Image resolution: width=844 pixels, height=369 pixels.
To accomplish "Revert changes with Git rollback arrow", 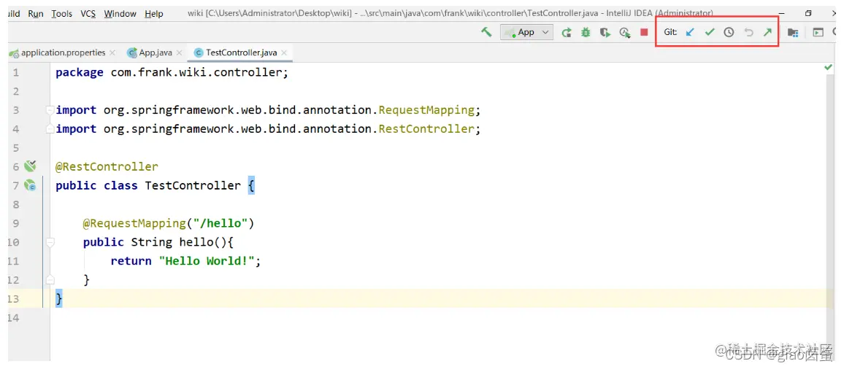I will (x=748, y=32).
